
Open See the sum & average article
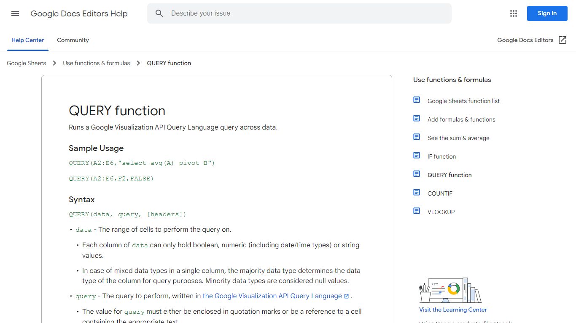coord(458,138)
